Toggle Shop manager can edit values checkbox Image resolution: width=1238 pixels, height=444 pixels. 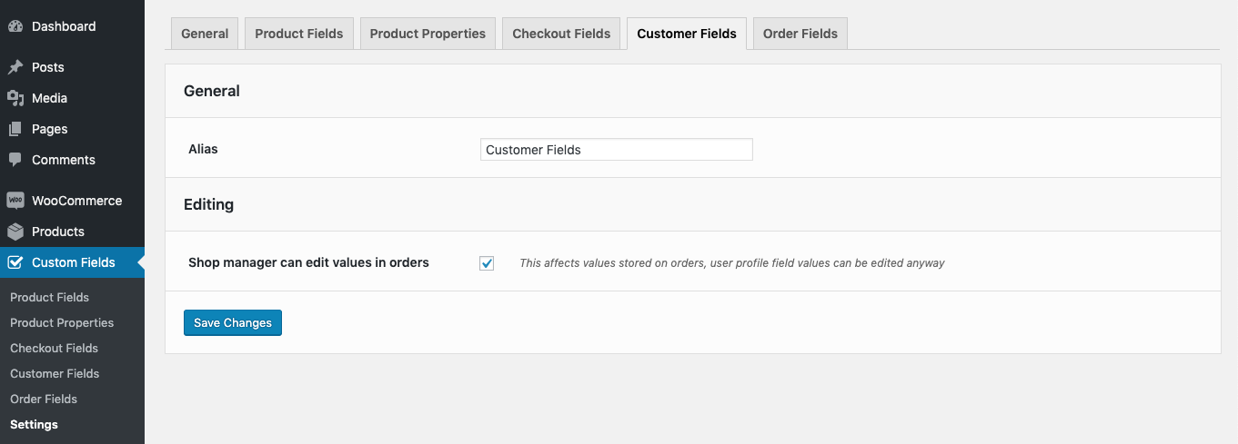487,263
